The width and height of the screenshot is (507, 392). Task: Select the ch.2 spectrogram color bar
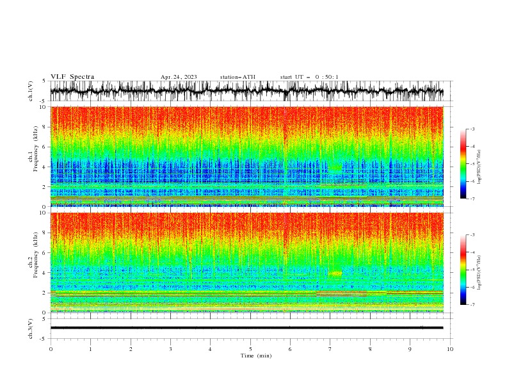click(463, 270)
